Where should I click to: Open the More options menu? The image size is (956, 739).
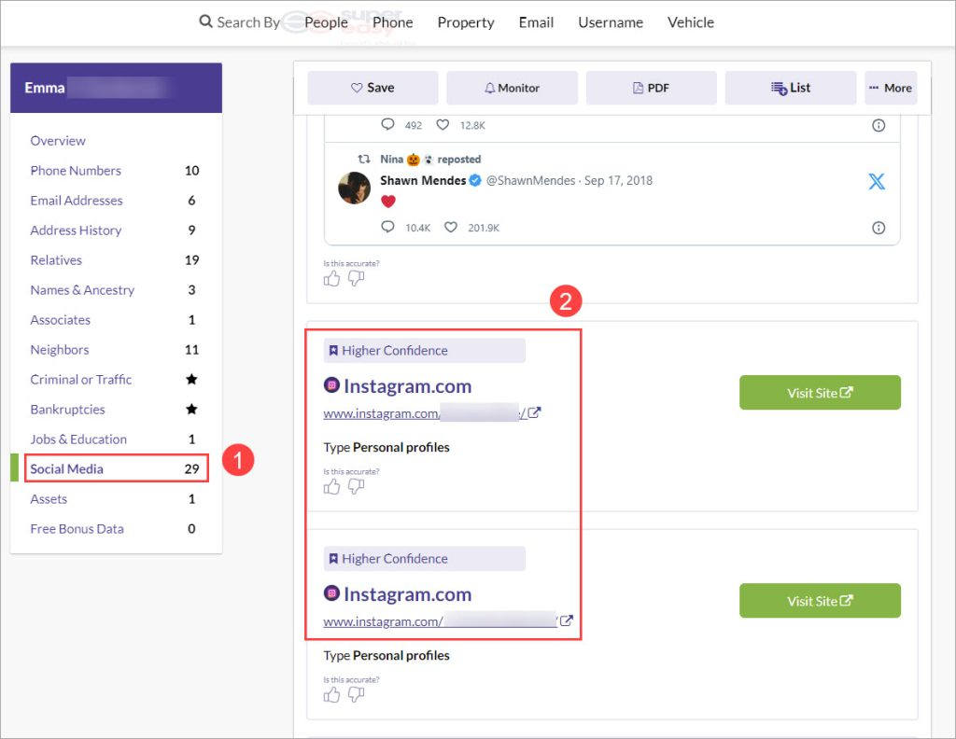click(x=891, y=88)
